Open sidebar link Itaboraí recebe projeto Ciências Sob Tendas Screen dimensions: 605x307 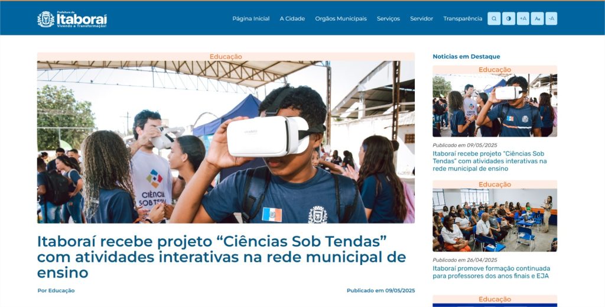(490, 161)
